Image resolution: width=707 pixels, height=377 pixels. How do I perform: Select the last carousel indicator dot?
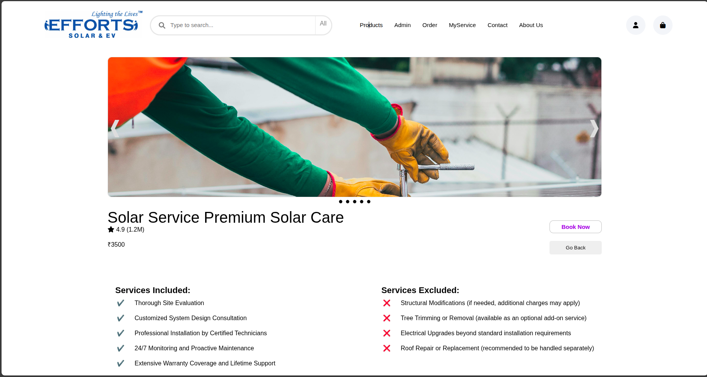(368, 201)
